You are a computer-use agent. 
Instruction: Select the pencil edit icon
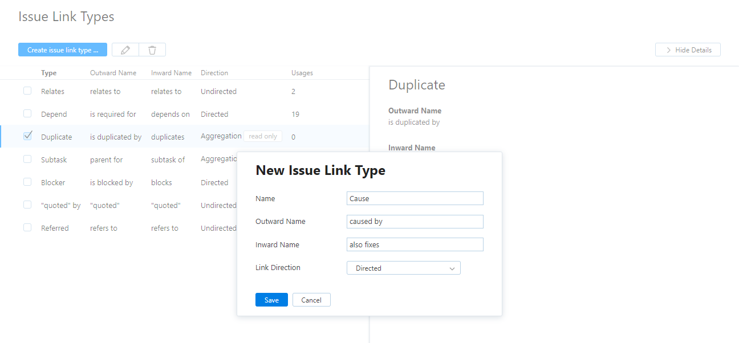pos(125,50)
